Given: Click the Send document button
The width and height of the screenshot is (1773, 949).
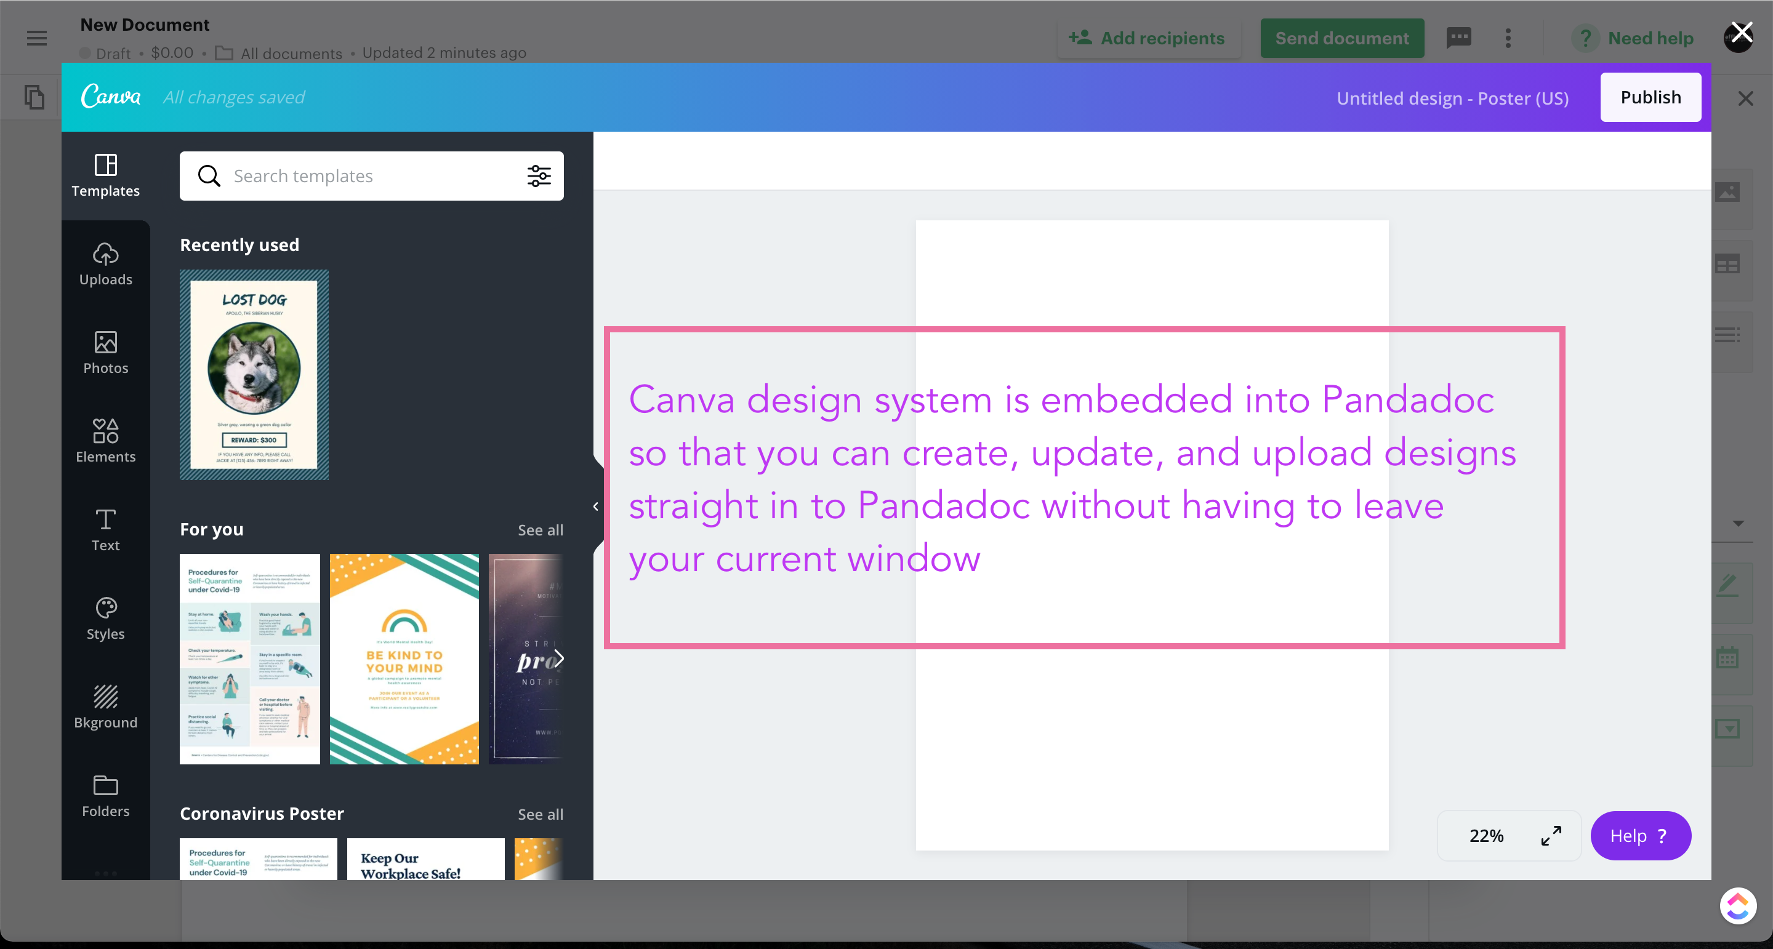Looking at the screenshot, I should coord(1342,39).
